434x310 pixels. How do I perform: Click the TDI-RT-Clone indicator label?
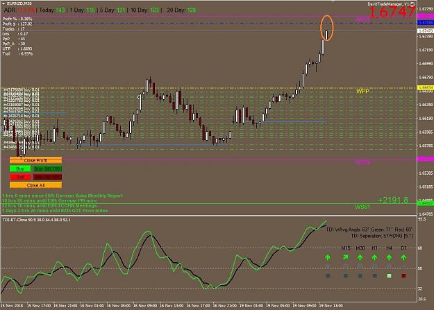(x=36, y=220)
